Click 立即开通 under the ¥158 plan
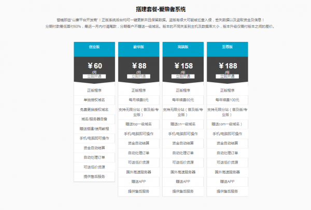Viewport: 311px width, 210px height. [183, 77]
